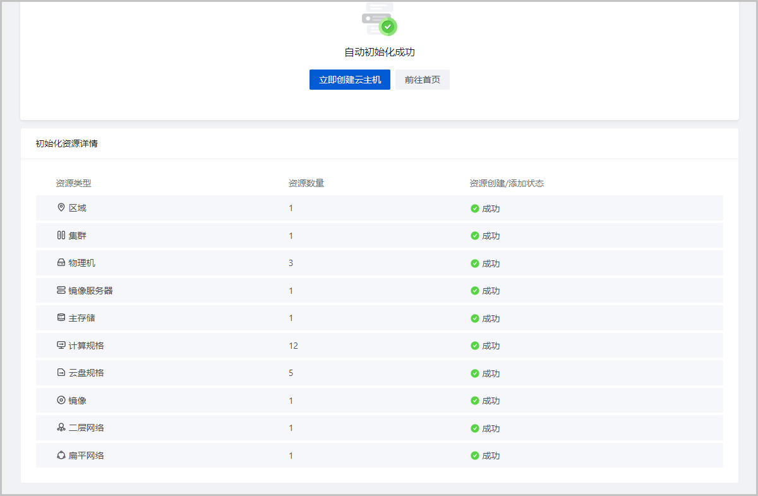
Task: Click the 镜像 disc icon
Action: point(61,400)
